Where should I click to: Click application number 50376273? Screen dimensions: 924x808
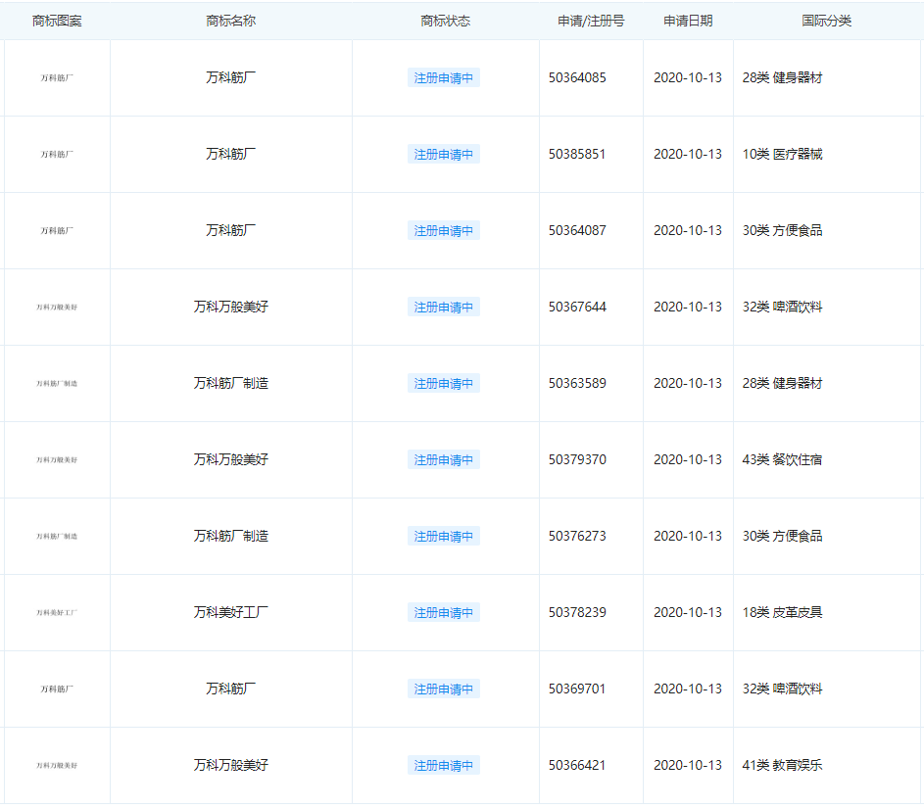coord(577,536)
